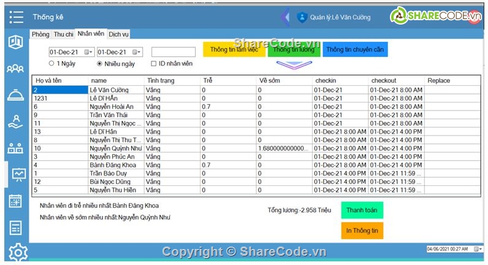Screen dimensions: 488x265
Task: Select the Nguyễn Phúc An row
Action: [x=256, y=156]
